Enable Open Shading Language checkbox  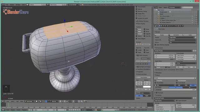click(x=155, y=45)
